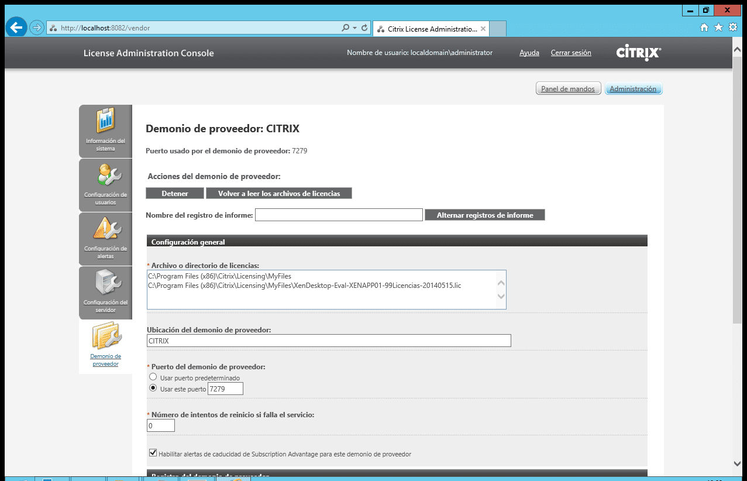Click the browser refresh icon
The height and width of the screenshot is (481, 747).
click(364, 28)
